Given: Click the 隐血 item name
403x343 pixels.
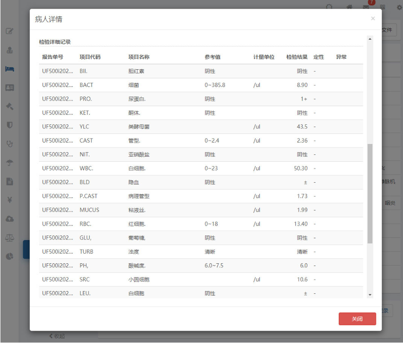Looking at the screenshot, I should click(134, 182).
